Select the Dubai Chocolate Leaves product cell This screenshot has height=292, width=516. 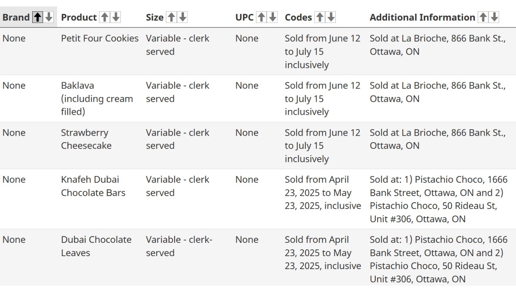coord(96,246)
